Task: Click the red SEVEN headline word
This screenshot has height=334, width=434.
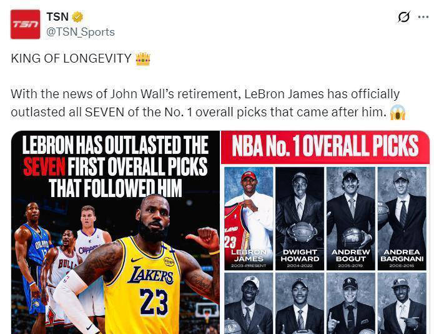Action: coord(44,166)
